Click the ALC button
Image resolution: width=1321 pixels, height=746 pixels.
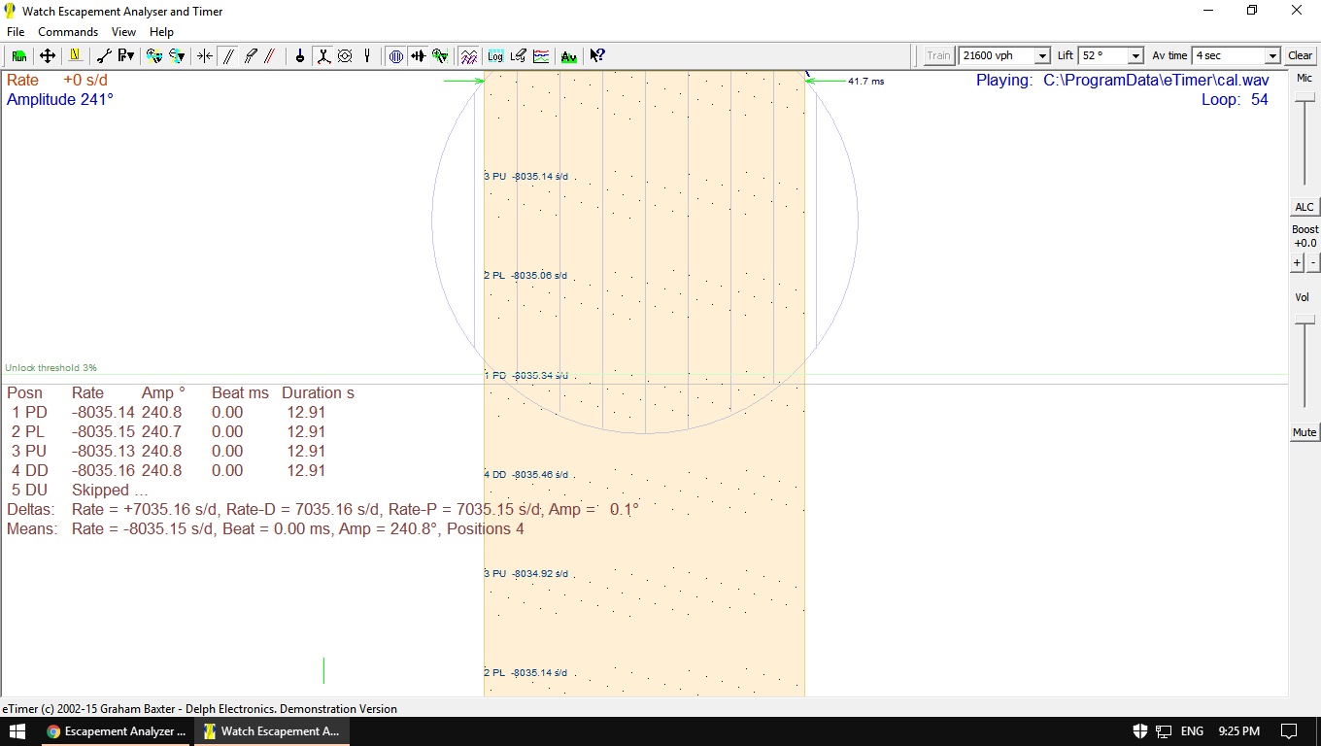pyautogui.click(x=1304, y=207)
